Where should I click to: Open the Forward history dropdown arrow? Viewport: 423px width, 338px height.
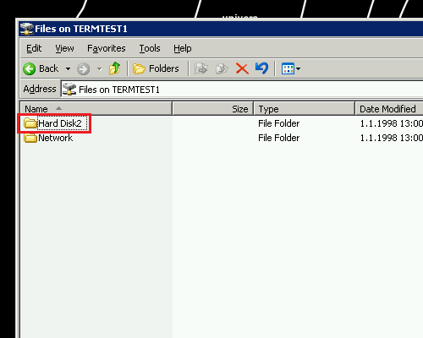pyautogui.click(x=99, y=68)
